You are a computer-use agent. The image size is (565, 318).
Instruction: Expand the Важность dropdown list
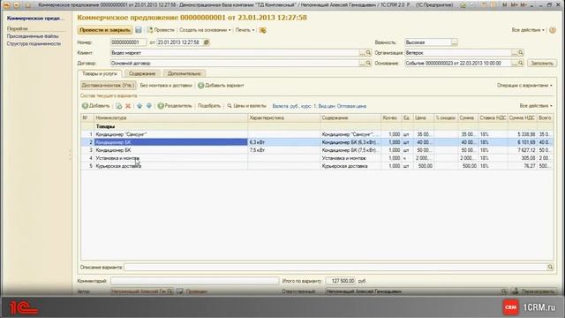(455, 42)
